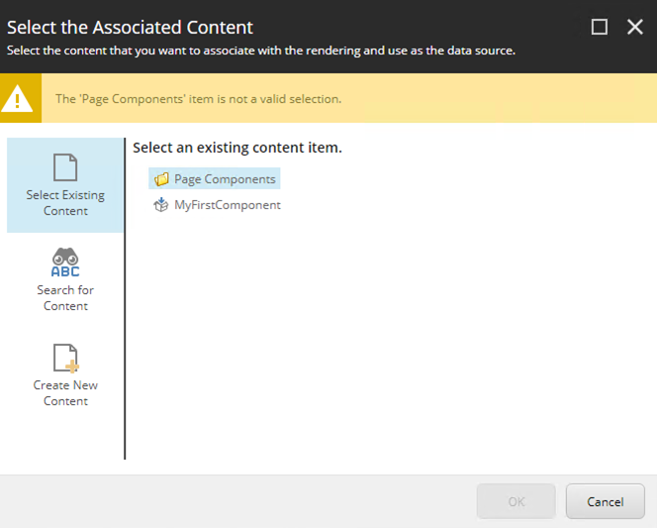The width and height of the screenshot is (657, 528).
Task: Click the 'Select an existing content item.' heading
Action: [x=237, y=148]
